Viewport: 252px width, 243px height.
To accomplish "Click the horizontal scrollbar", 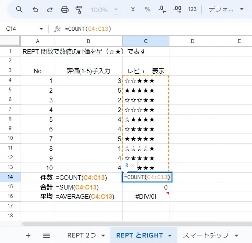I will click(137, 224).
